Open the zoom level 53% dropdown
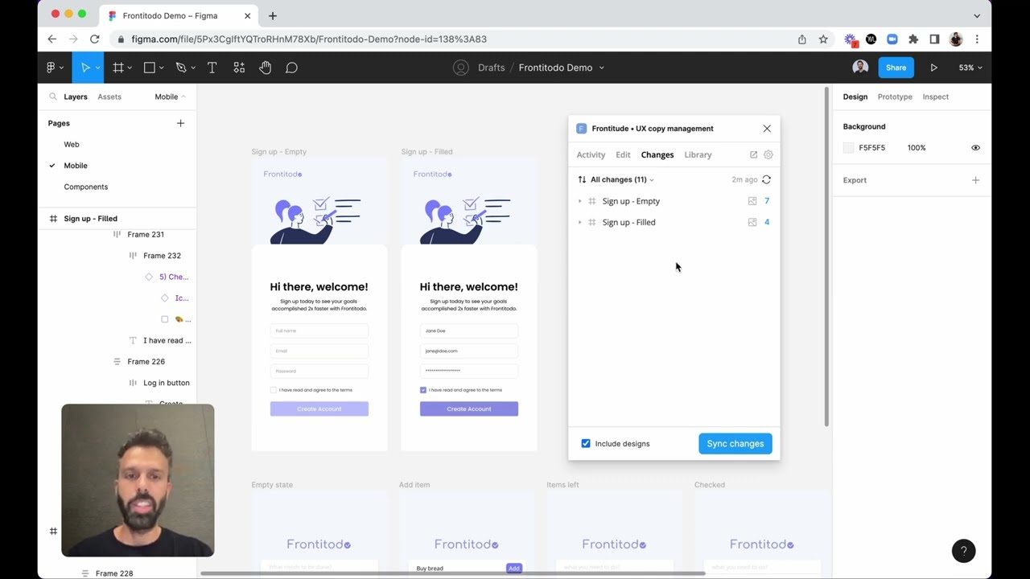The height and width of the screenshot is (579, 1030). coord(970,68)
